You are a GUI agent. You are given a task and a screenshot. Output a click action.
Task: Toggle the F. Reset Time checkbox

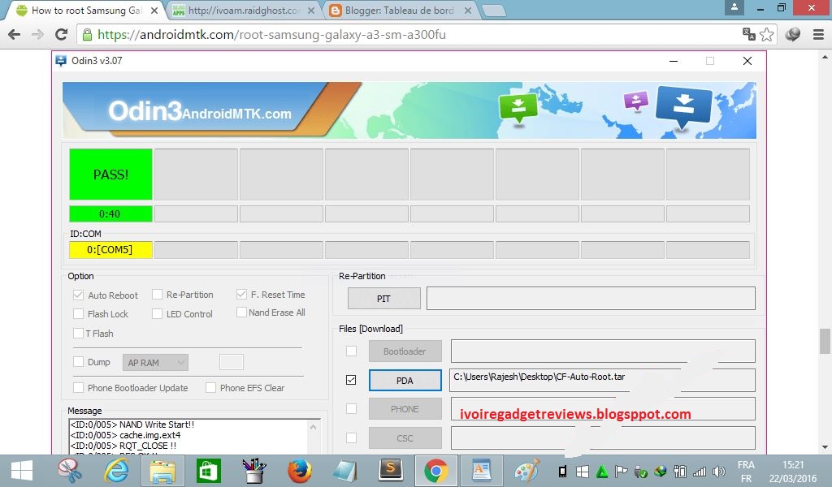coord(241,294)
